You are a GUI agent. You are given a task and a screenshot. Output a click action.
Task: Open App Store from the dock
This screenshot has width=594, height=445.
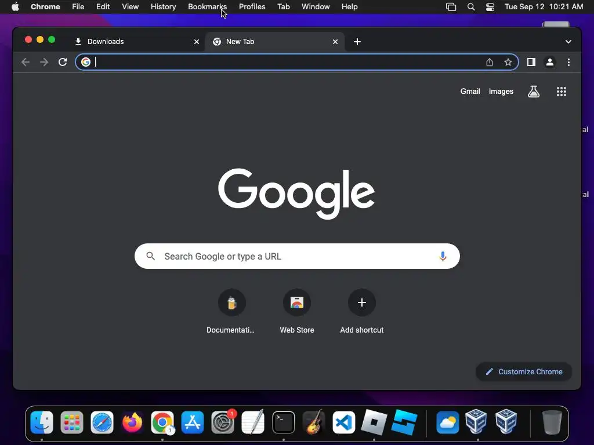[193, 422]
